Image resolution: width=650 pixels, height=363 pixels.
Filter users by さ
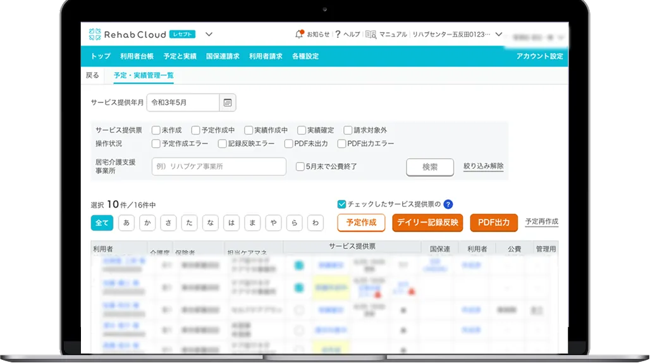[x=168, y=223]
